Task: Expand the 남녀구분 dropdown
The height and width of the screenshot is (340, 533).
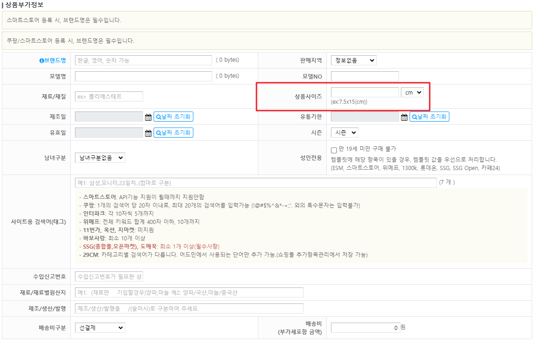Action: pyautogui.click(x=100, y=158)
